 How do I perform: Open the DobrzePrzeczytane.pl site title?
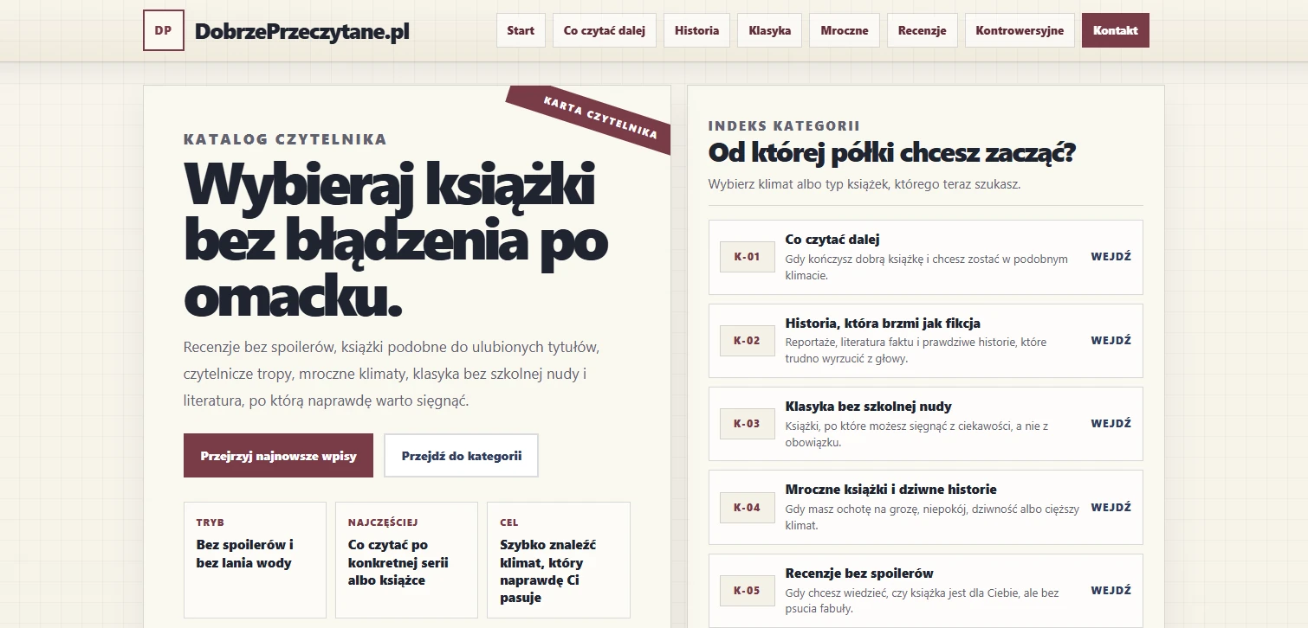301,31
